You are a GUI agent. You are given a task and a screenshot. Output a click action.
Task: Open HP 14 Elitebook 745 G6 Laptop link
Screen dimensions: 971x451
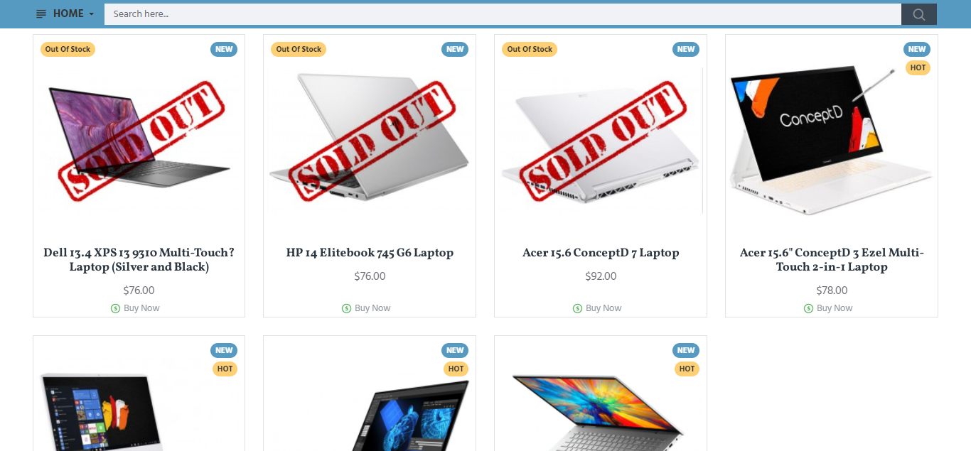click(370, 253)
